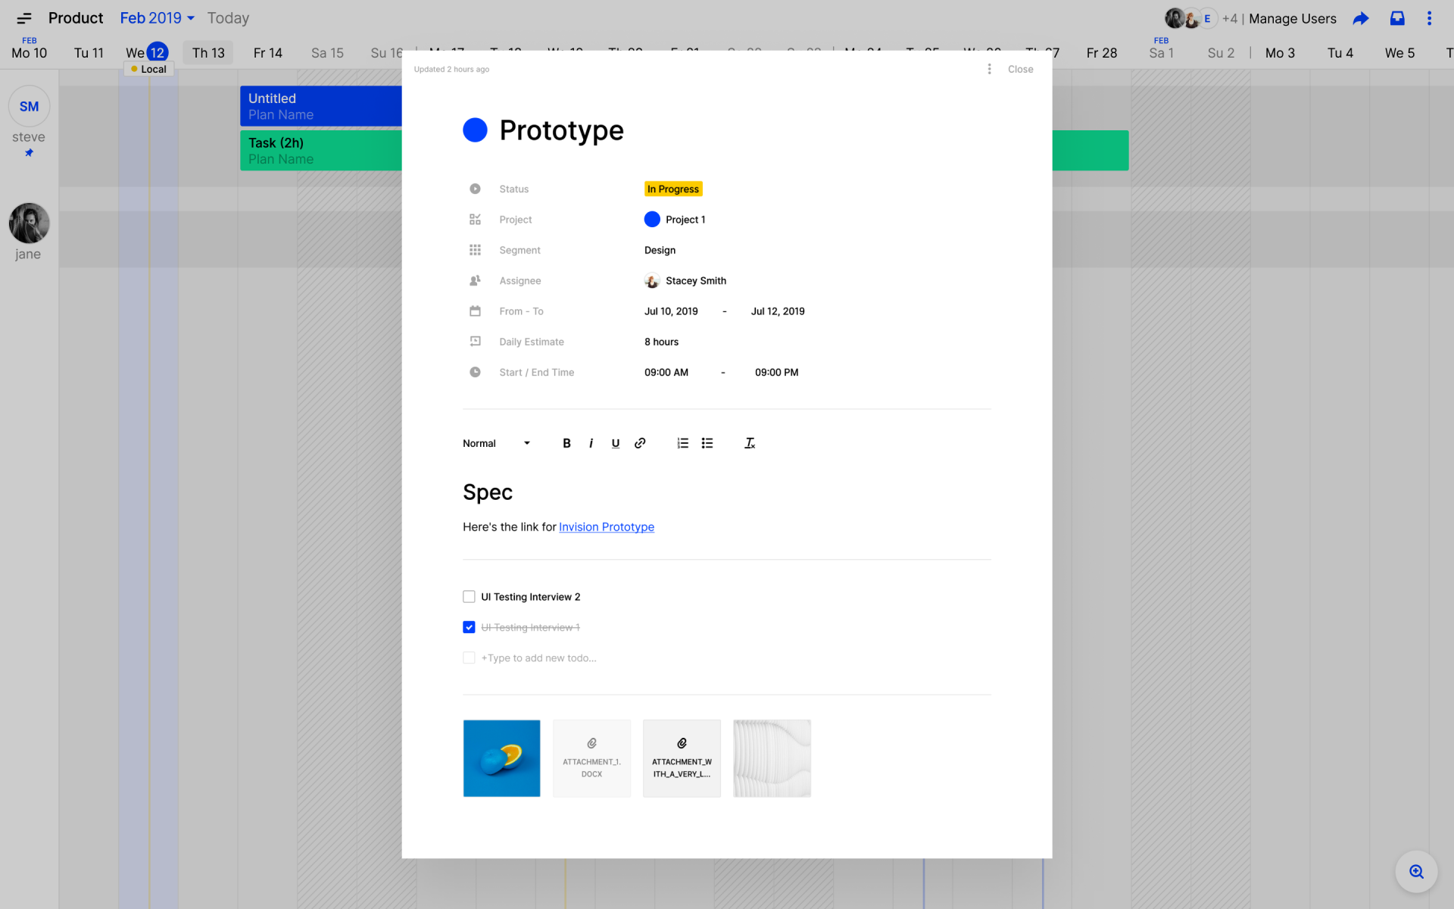Click the blue Prototype color circle

[x=475, y=130]
